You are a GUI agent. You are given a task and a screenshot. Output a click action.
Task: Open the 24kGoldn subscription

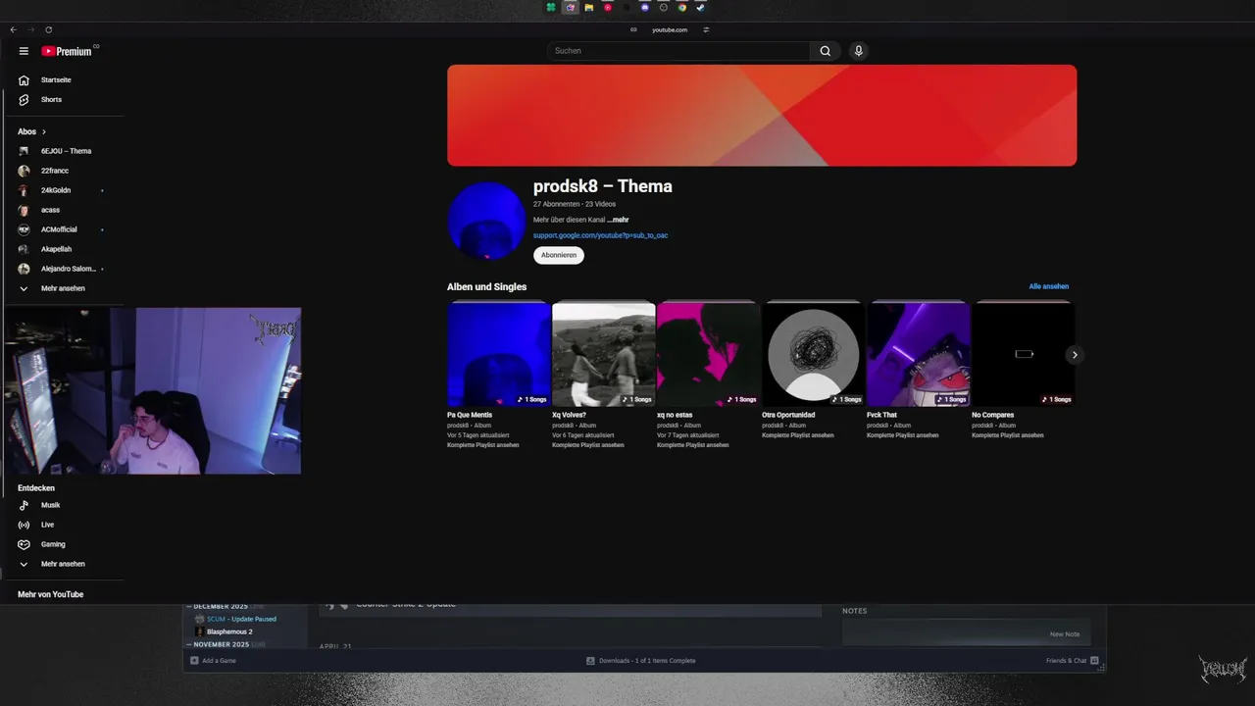point(56,190)
